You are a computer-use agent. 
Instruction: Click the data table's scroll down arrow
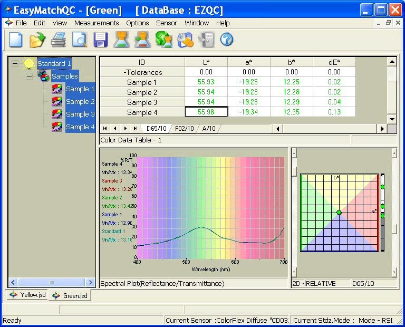pyautogui.click(x=391, y=120)
